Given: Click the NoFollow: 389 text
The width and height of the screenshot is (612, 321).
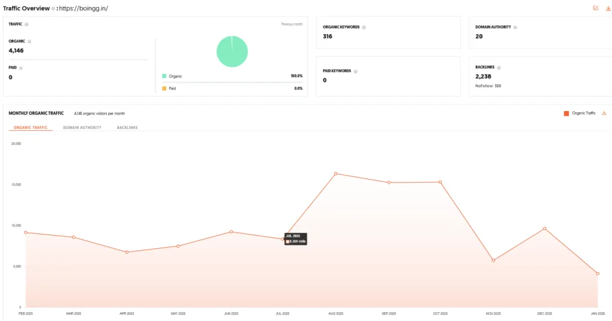Looking at the screenshot, I should tap(488, 86).
